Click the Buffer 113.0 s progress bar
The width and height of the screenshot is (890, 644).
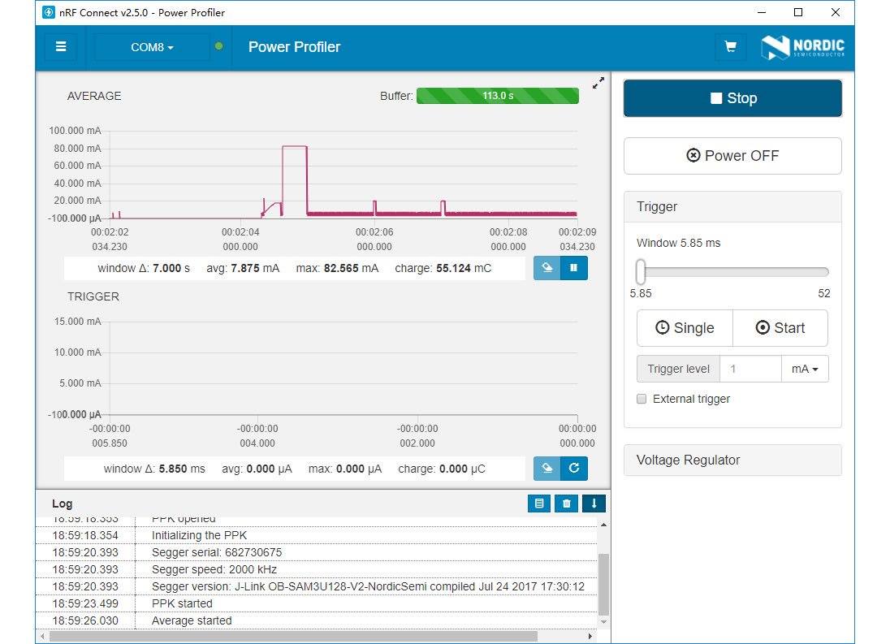498,96
